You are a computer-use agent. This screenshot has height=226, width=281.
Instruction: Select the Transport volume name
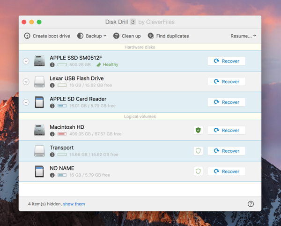[x=62, y=148]
